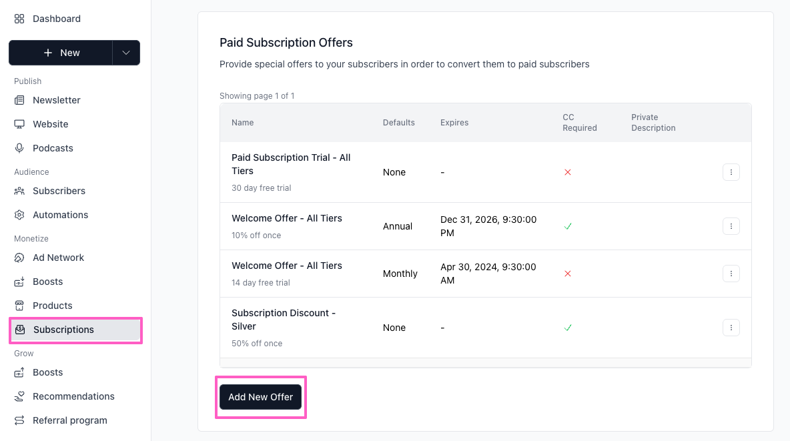
Task: Click the Newsletter icon in sidebar
Action: click(19, 100)
